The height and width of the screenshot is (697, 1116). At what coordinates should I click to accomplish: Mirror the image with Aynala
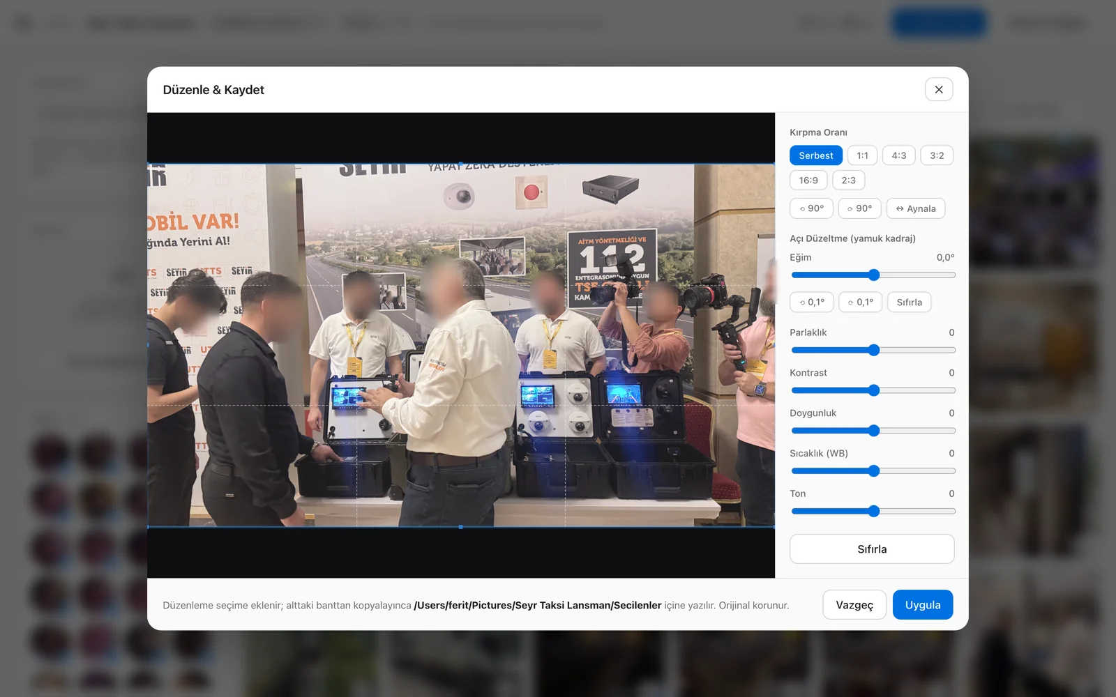(x=915, y=208)
